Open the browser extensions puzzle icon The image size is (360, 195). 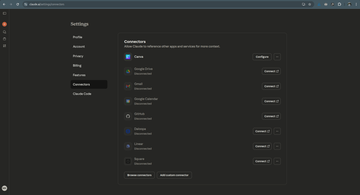[340, 4]
